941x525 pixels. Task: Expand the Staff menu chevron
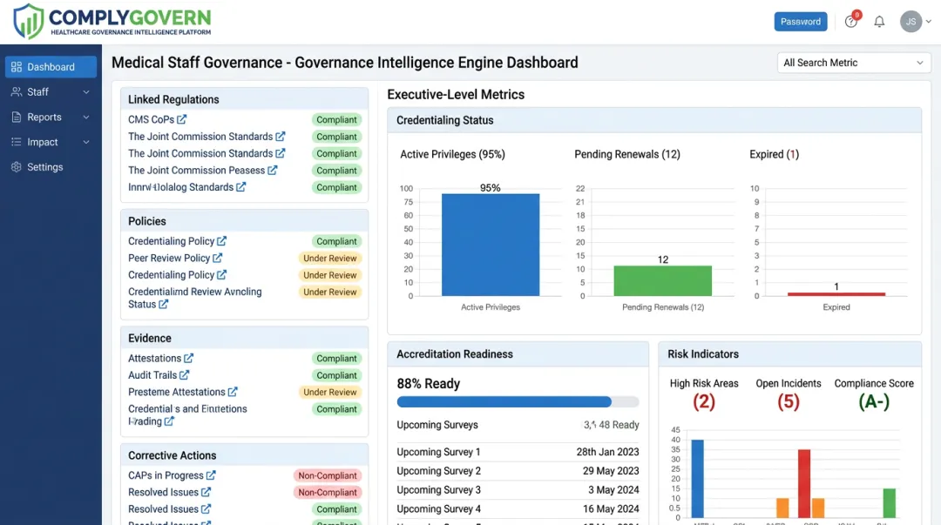(85, 91)
